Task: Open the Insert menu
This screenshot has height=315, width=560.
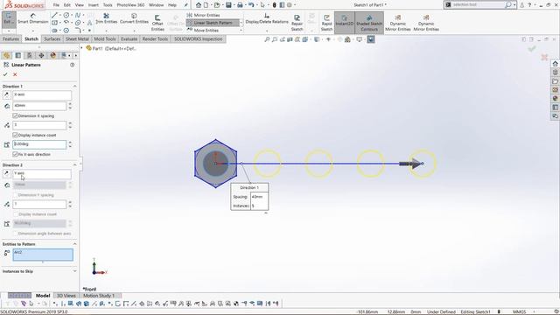Action: (x=94, y=5)
